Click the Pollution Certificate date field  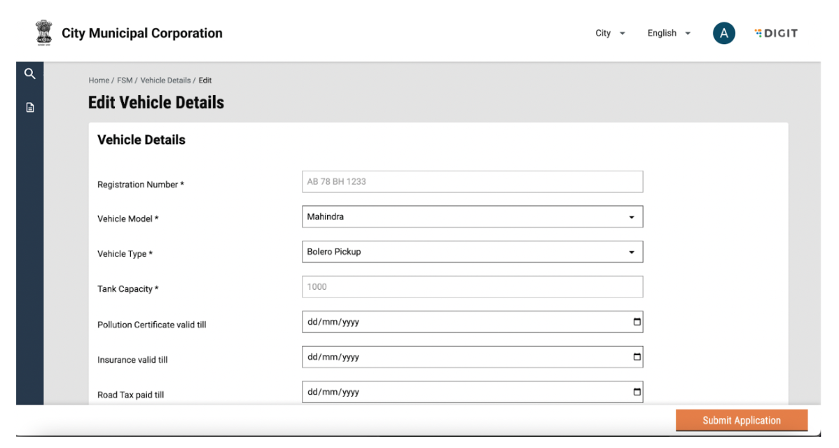pyautogui.click(x=462, y=322)
